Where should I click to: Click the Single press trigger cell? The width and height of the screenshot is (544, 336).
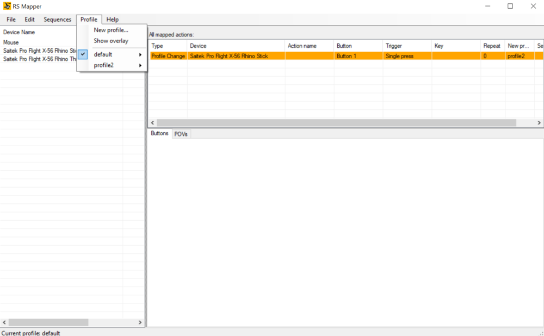coord(407,56)
